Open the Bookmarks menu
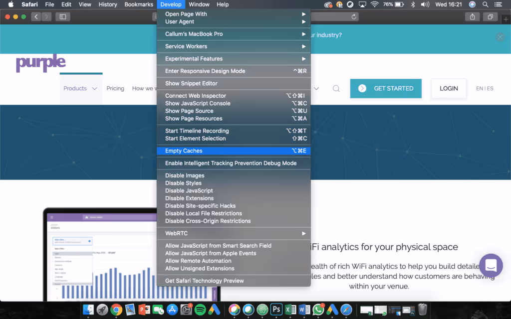The width and height of the screenshot is (511, 319). click(139, 4)
